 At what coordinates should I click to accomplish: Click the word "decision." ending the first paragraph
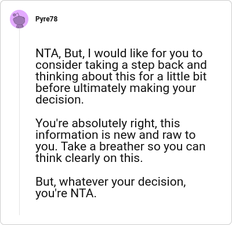pos(60,99)
